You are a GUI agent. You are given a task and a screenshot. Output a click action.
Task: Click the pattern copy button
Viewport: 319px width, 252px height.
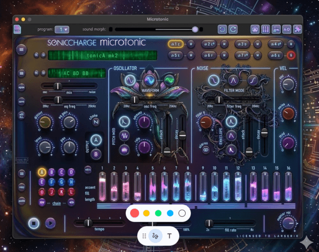(x=22, y=186)
